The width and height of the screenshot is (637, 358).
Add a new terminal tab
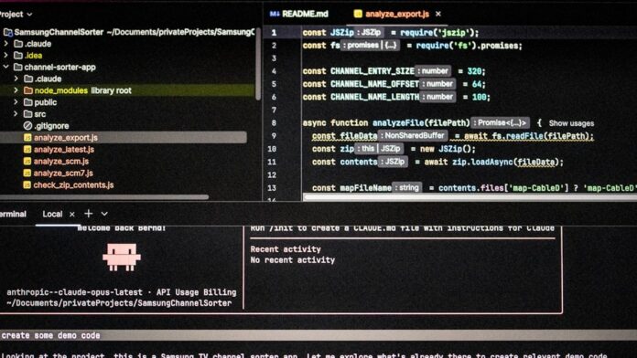[x=88, y=214]
